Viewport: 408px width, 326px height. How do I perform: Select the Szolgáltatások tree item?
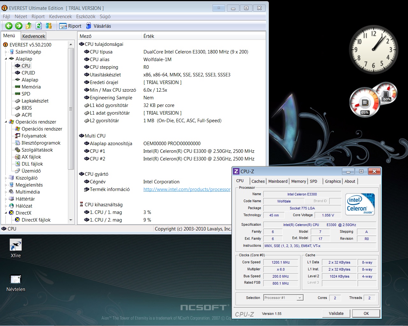[37, 150]
